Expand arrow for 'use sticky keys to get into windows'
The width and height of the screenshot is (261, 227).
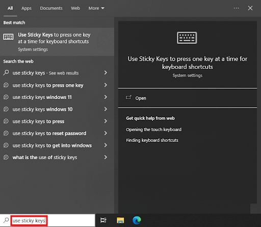[x=106, y=145]
